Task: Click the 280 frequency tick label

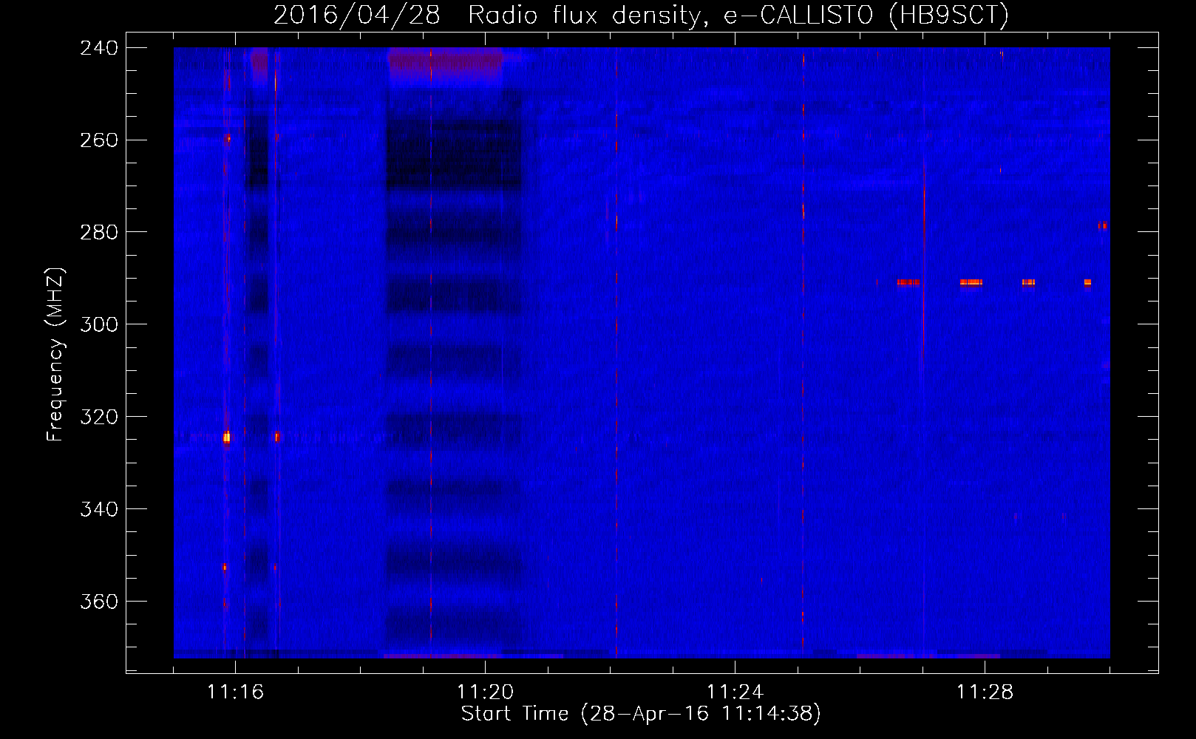Action: (x=99, y=233)
